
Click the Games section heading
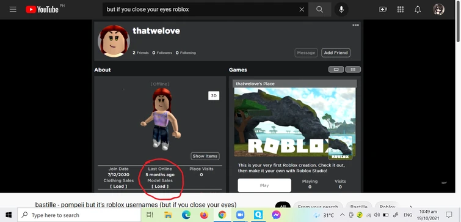(238, 70)
